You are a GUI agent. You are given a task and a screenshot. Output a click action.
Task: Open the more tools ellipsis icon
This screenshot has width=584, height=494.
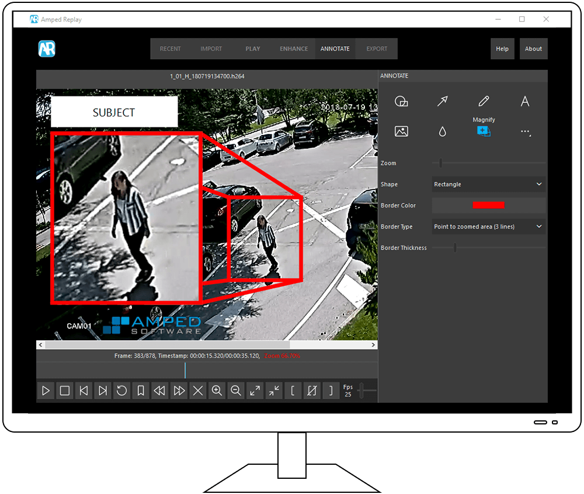[x=525, y=132]
